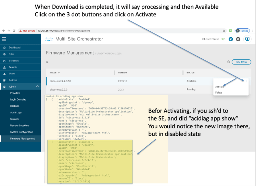
Task: Click the Users person icon
Action: click(4, 74)
